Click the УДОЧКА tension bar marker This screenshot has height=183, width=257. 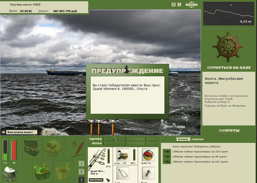(114, 139)
